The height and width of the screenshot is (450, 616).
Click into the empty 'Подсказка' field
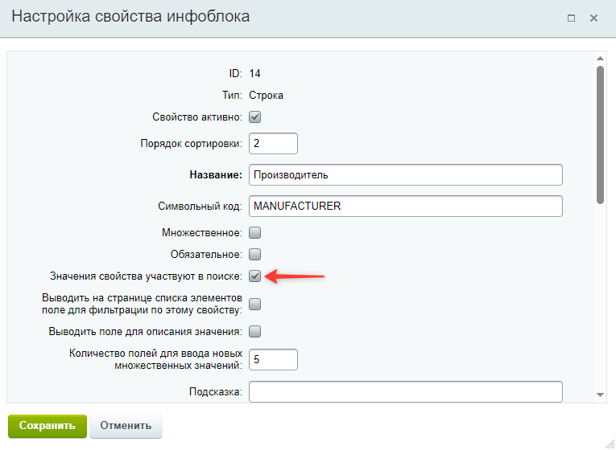(x=406, y=391)
